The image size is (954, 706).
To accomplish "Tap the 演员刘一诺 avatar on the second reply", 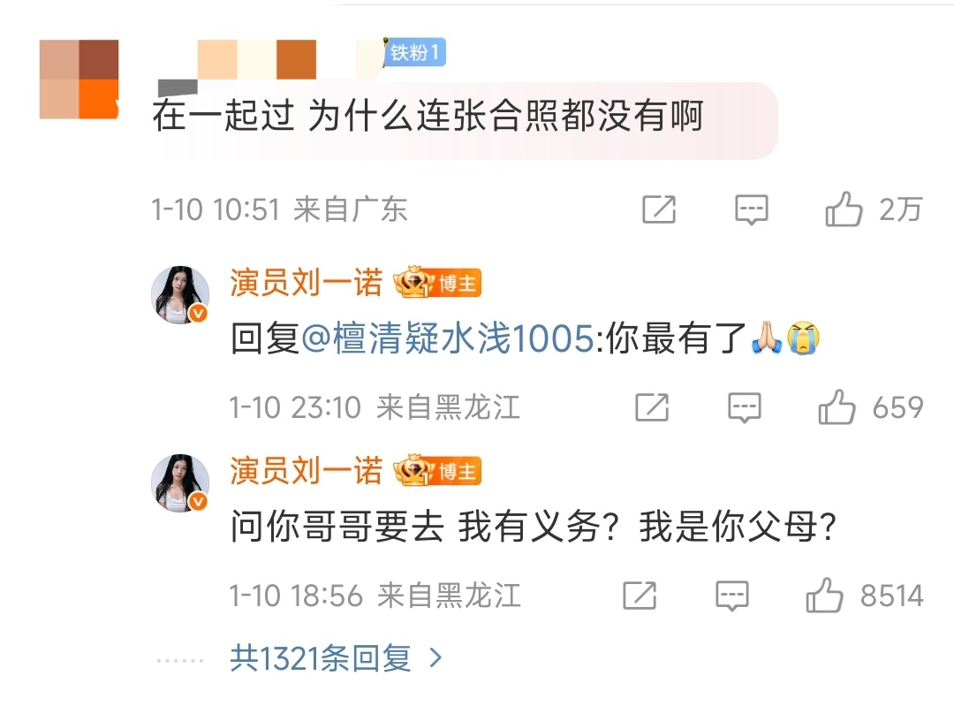I will [180, 482].
